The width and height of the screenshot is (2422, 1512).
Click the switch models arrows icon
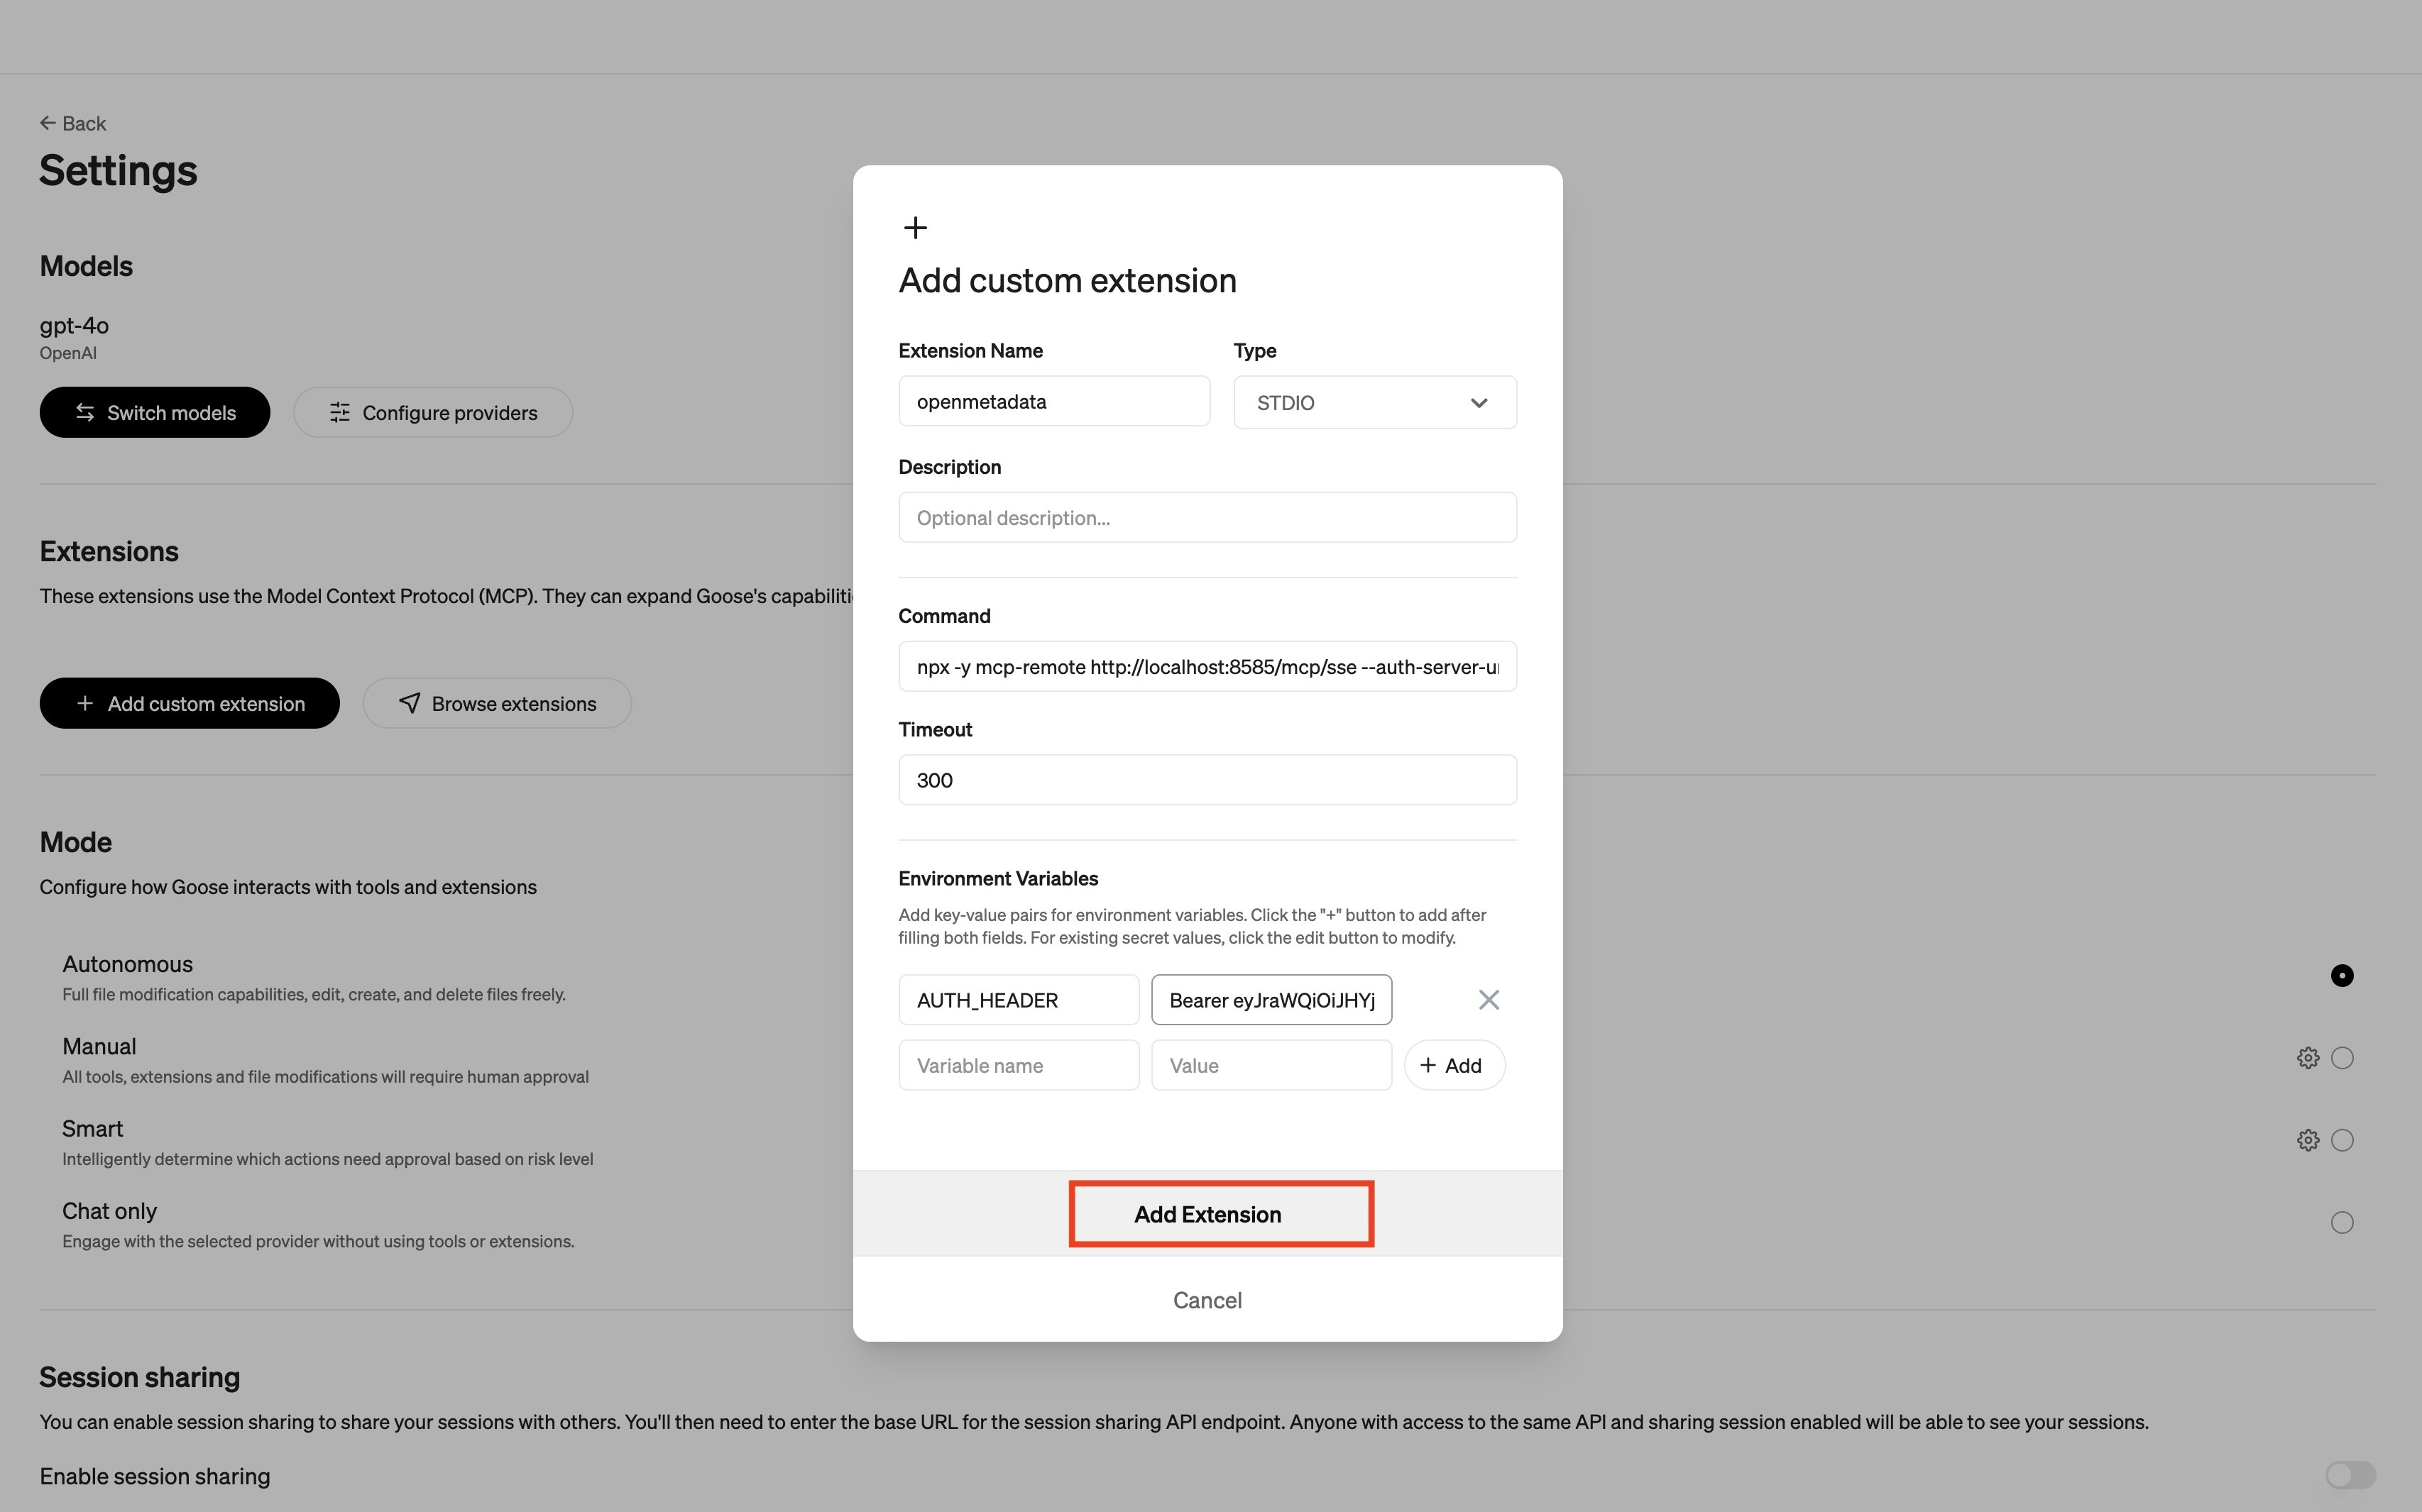click(85, 412)
